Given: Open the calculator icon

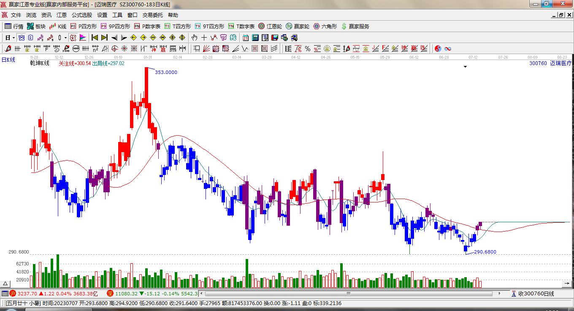Looking at the screenshot, I should 255,38.
